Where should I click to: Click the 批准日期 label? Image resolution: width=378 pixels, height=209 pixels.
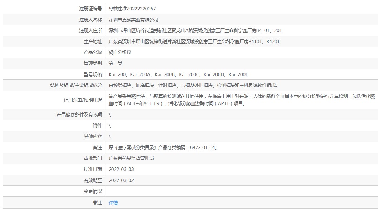click(93, 170)
